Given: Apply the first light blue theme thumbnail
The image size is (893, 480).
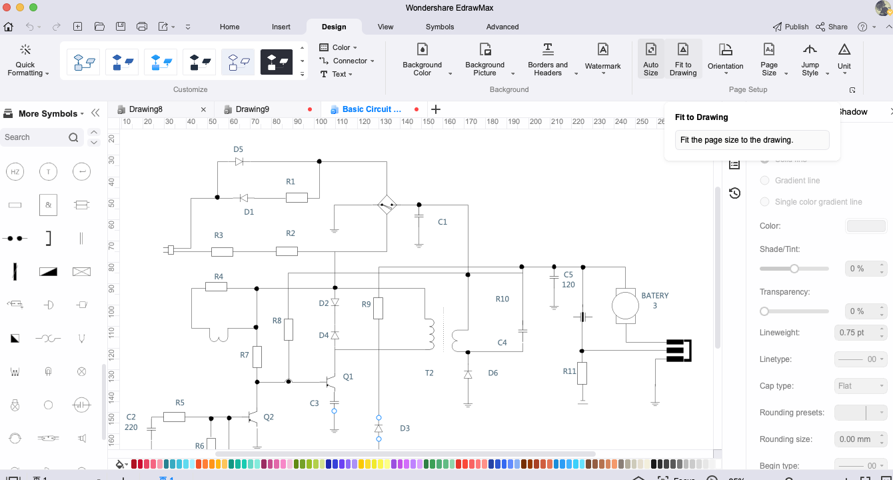Looking at the screenshot, I should (83, 62).
